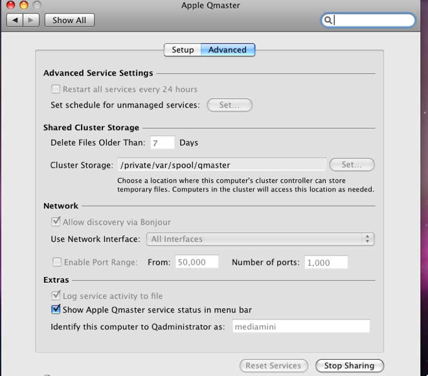This screenshot has width=428, height=376.
Task: Click the Stop Sharing button
Action: [x=350, y=366]
